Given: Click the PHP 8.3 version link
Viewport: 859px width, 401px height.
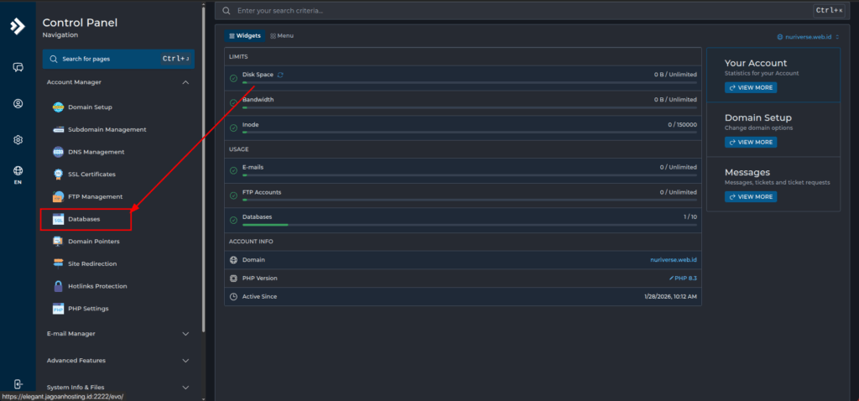Looking at the screenshot, I should 683,278.
